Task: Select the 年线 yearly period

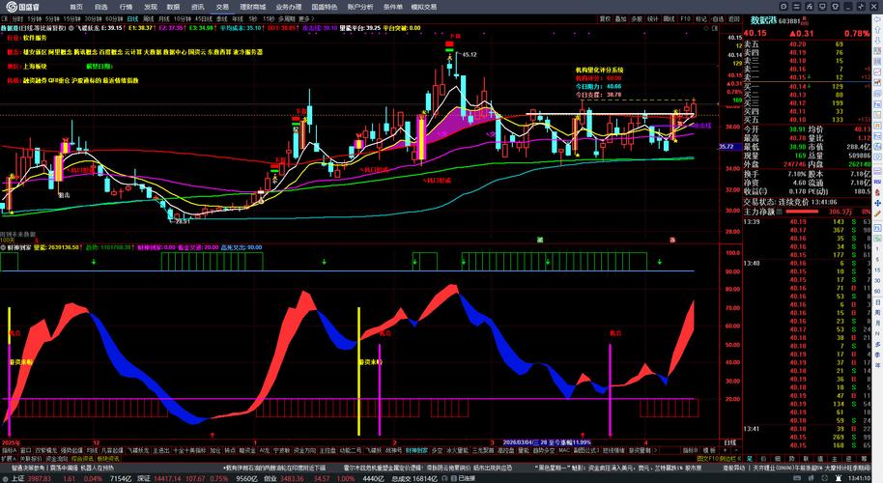Action: (238, 18)
